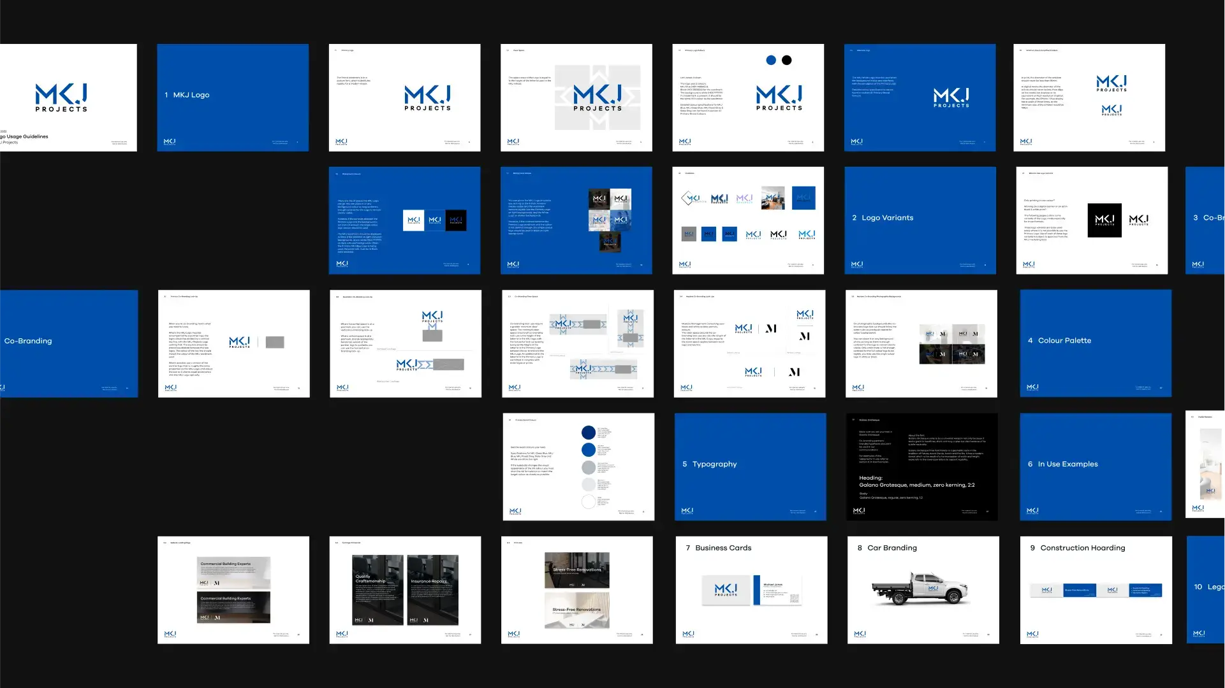The width and height of the screenshot is (1225, 688).
Task: Click the '8 Car Branding' truck slide
Action: point(923,589)
